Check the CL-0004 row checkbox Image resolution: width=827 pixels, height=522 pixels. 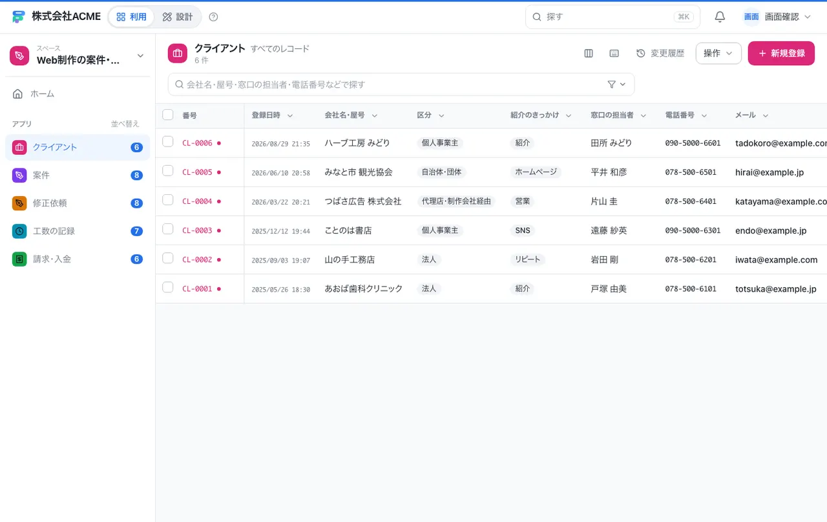168,199
